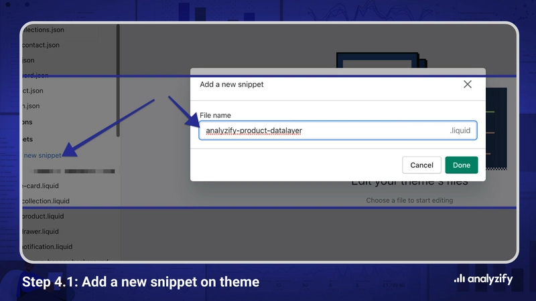The width and height of the screenshot is (536, 301).
Task: Click the 'new snippet' link in sidebar
Action: tap(42, 155)
